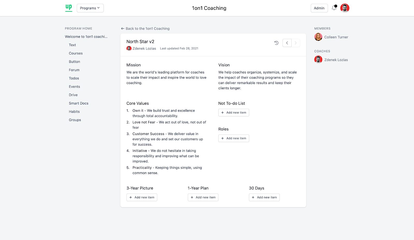Click Colleen Turner's member avatar
The image size is (414, 240).
318,37
